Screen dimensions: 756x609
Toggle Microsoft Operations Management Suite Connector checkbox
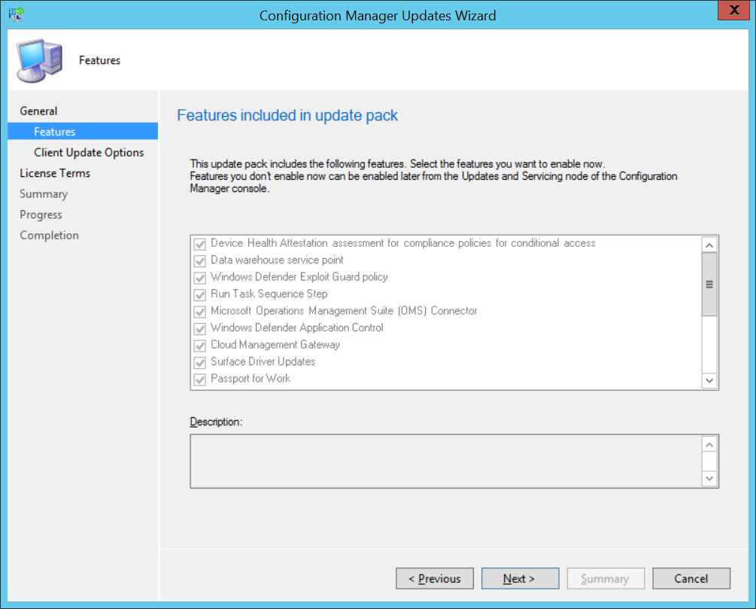point(199,311)
